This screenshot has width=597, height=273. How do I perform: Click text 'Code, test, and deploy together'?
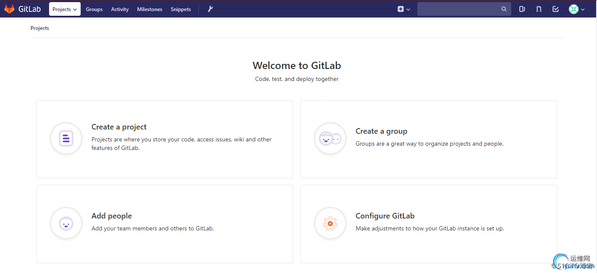297,79
